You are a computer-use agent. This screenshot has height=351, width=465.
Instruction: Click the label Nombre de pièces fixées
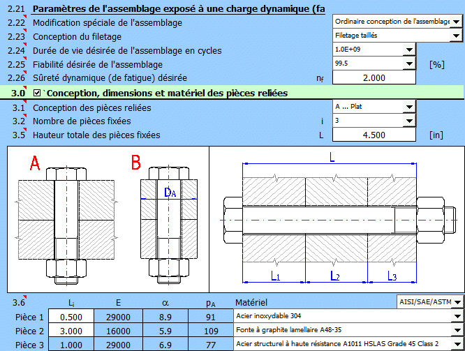[x=82, y=121]
